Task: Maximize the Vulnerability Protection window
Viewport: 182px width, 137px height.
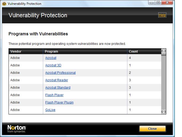Action: [158, 3]
